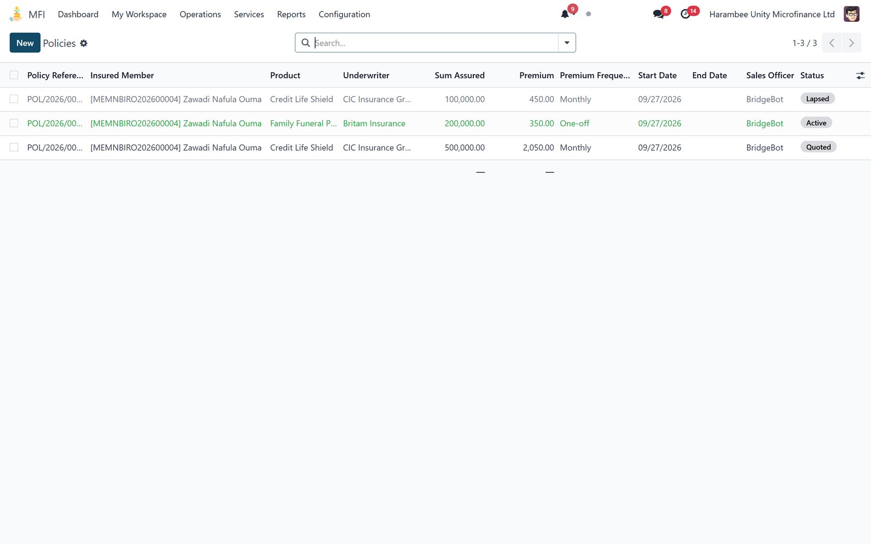Sort by the Sum Assured column
The height and width of the screenshot is (544, 871).
459,76
